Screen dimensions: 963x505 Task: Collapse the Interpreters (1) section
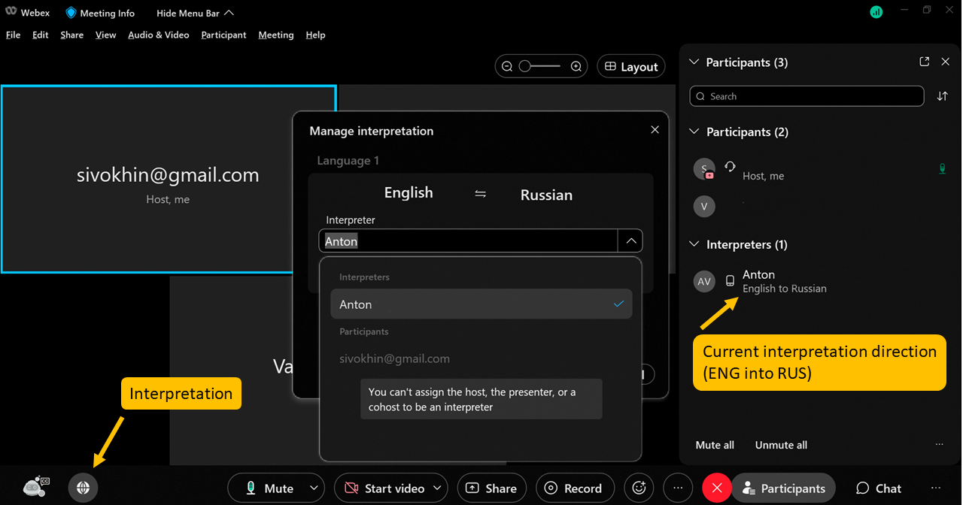(x=693, y=244)
